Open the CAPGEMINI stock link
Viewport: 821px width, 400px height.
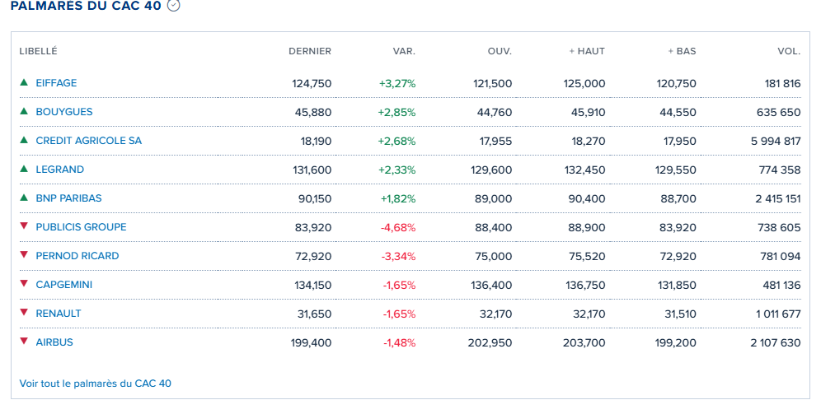[x=63, y=285]
